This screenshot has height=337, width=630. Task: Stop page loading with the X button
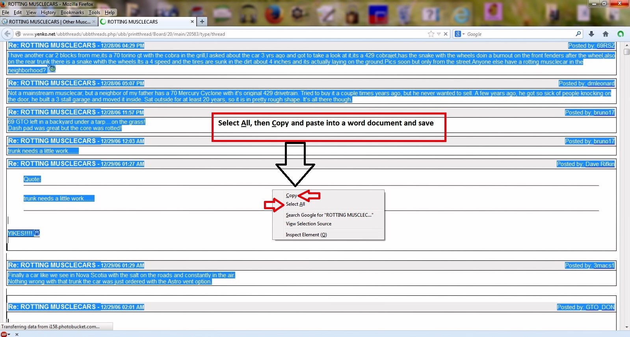tap(446, 34)
